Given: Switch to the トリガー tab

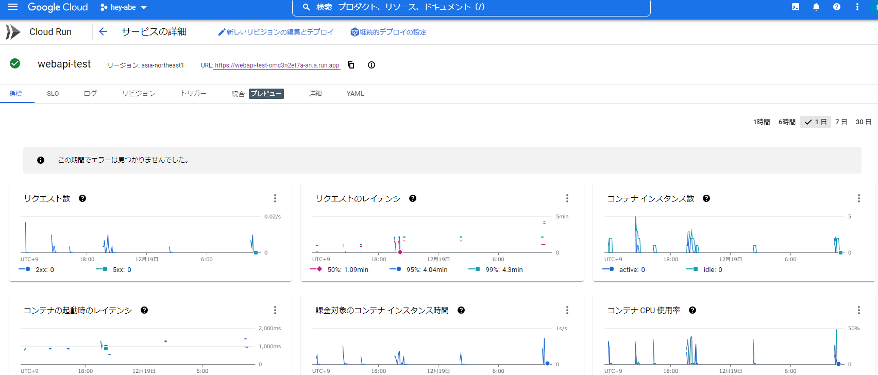Looking at the screenshot, I should coord(194,94).
